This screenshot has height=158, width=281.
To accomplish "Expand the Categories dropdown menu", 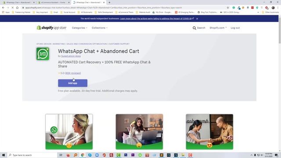I will click(79, 28).
